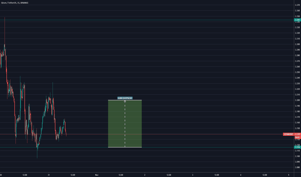The width and height of the screenshot is (301, 177).
Task: Select the green 2.343 price label
Action: click(x=297, y=20)
